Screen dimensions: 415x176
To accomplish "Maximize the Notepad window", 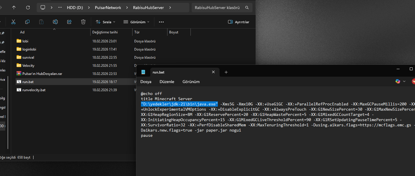I will tap(411, 69).
